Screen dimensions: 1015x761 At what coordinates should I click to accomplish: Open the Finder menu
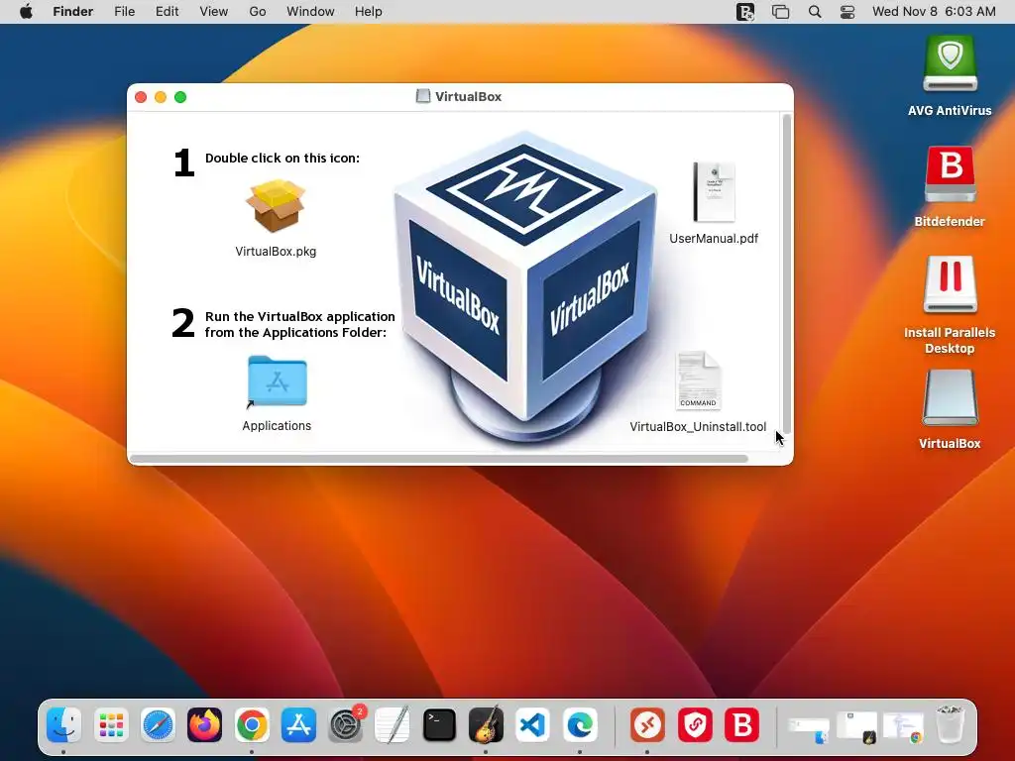click(x=73, y=12)
